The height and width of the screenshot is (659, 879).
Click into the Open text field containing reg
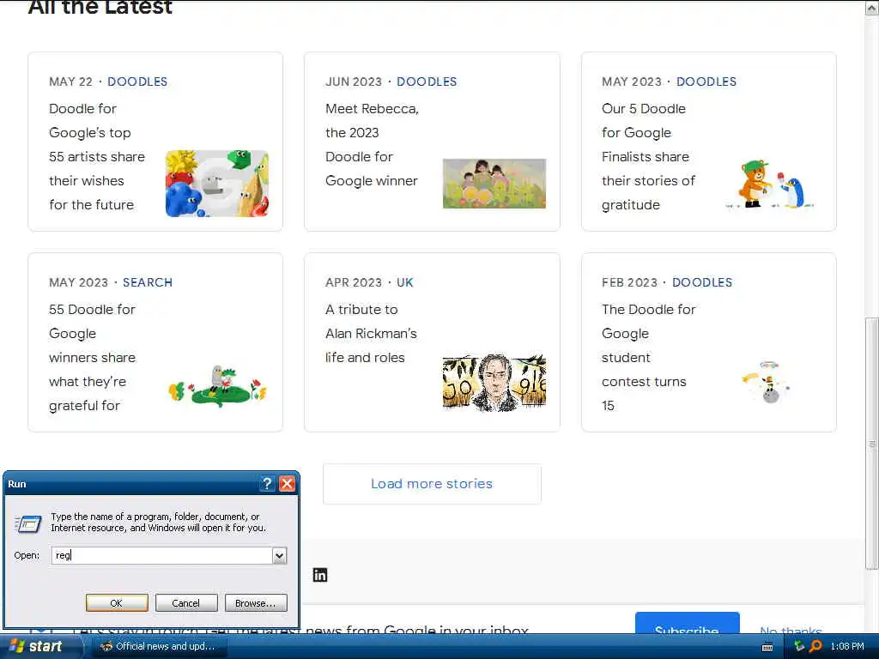[x=161, y=555]
